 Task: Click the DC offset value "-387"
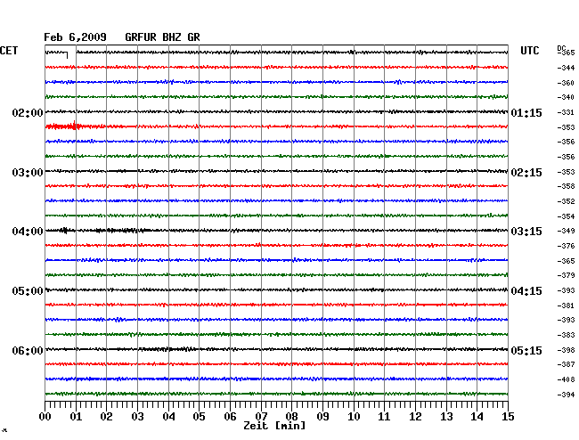coord(566,364)
